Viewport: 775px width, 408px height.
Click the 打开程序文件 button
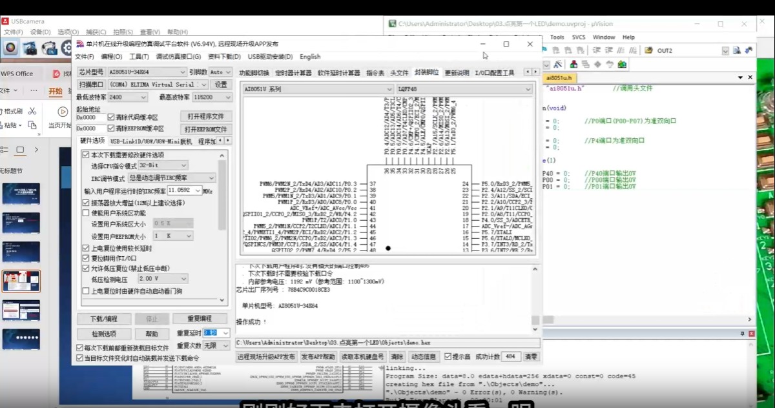tap(205, 117)
